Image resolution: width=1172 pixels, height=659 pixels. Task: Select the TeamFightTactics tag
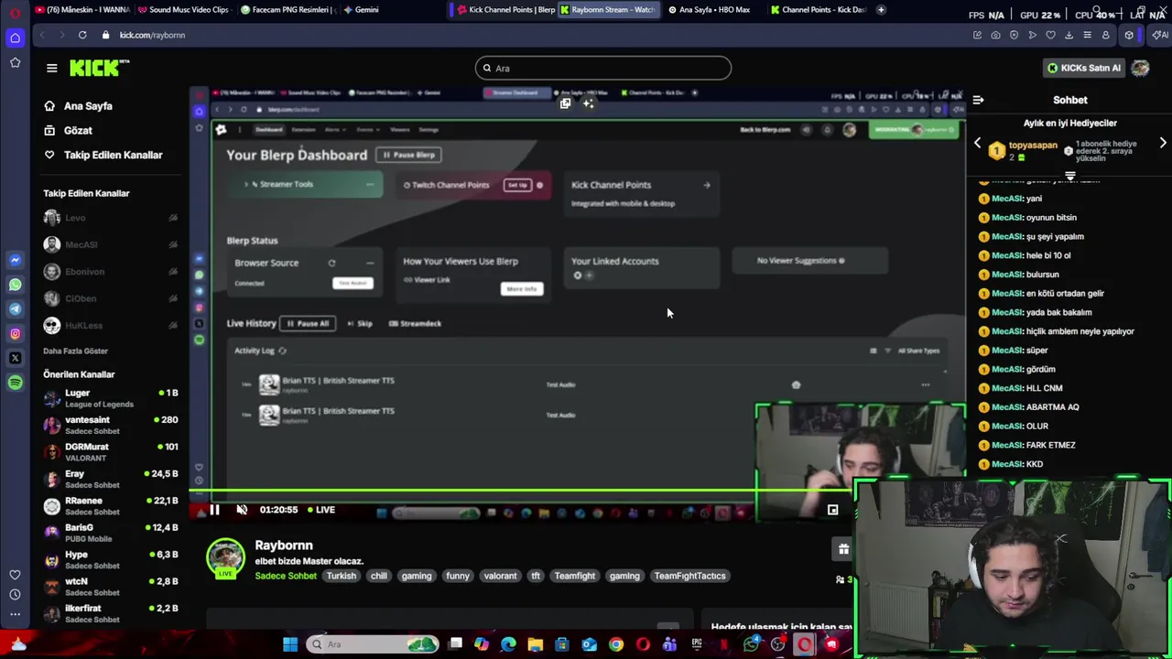tap(689, 576)
